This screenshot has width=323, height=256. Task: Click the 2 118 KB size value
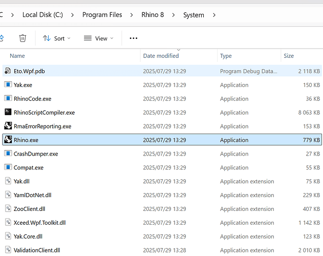[x=309, y=71]
